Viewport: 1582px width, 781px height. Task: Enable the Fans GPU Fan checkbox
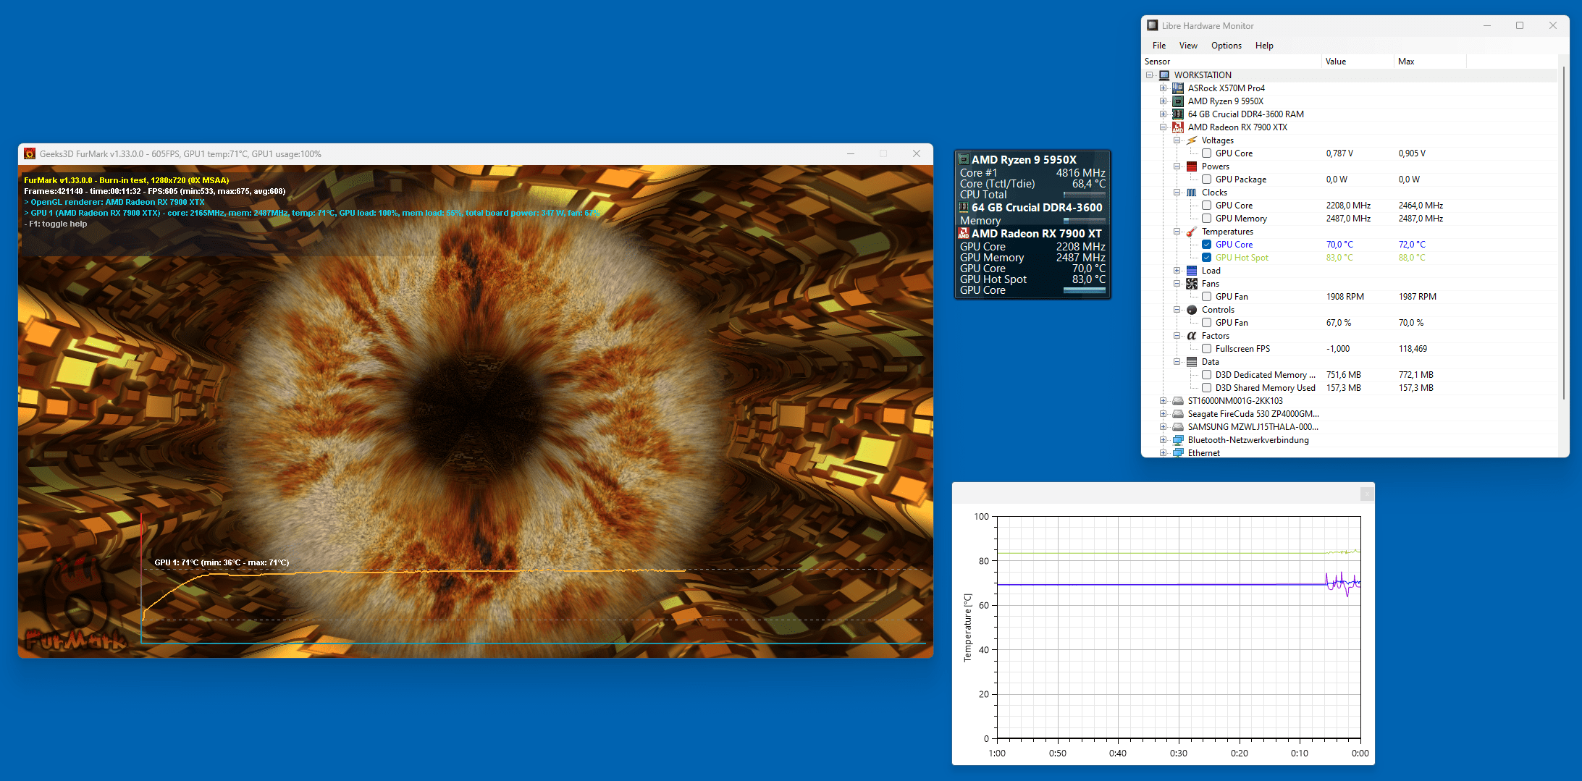(1206, 297)
